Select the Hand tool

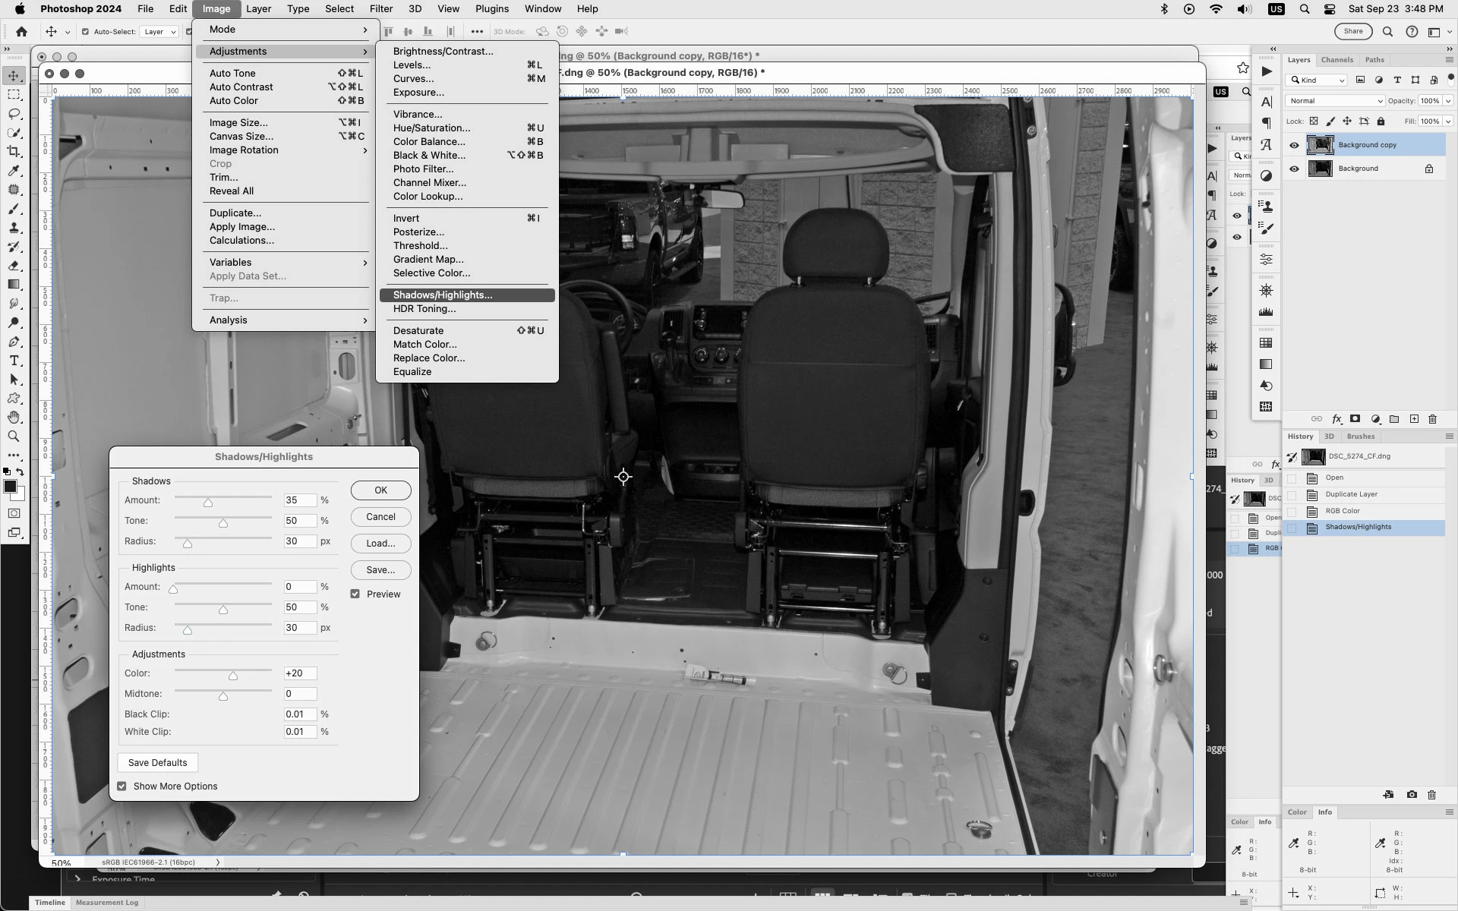pos(14,418)
